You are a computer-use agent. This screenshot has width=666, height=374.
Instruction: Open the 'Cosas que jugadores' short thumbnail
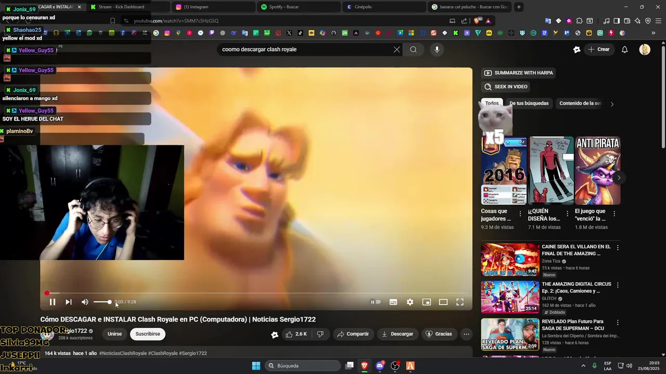click(504, 171)
